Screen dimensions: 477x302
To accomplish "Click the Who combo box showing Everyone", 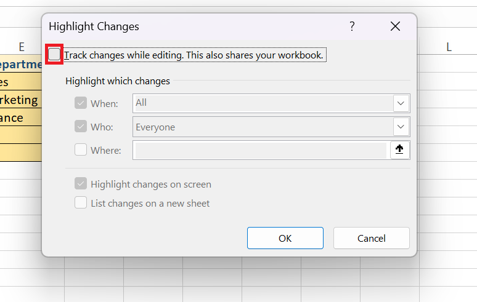I will pyautogui.click(x=271, y=127).
